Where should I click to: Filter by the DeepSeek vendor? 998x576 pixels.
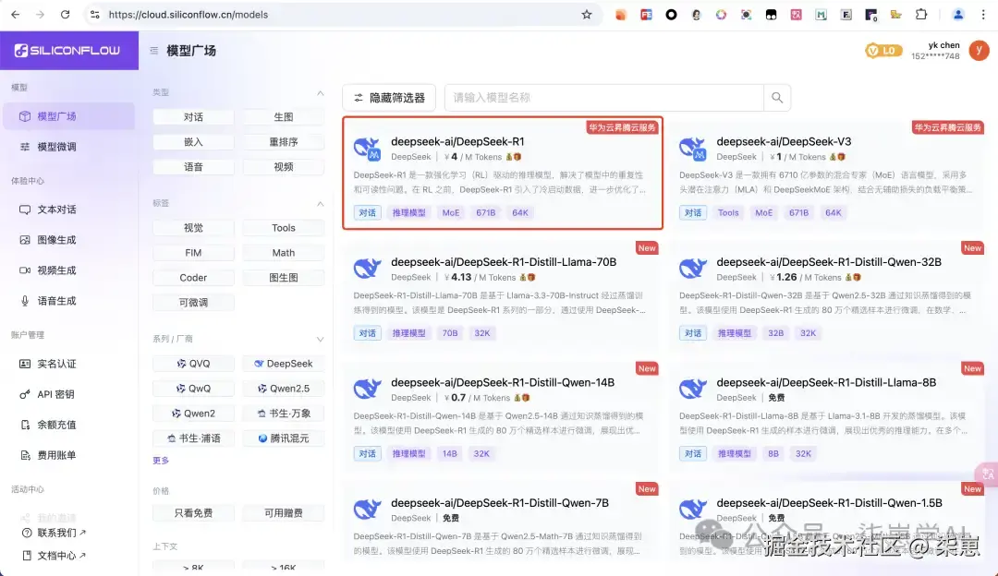pyautogui.click(x=284, y=364)
